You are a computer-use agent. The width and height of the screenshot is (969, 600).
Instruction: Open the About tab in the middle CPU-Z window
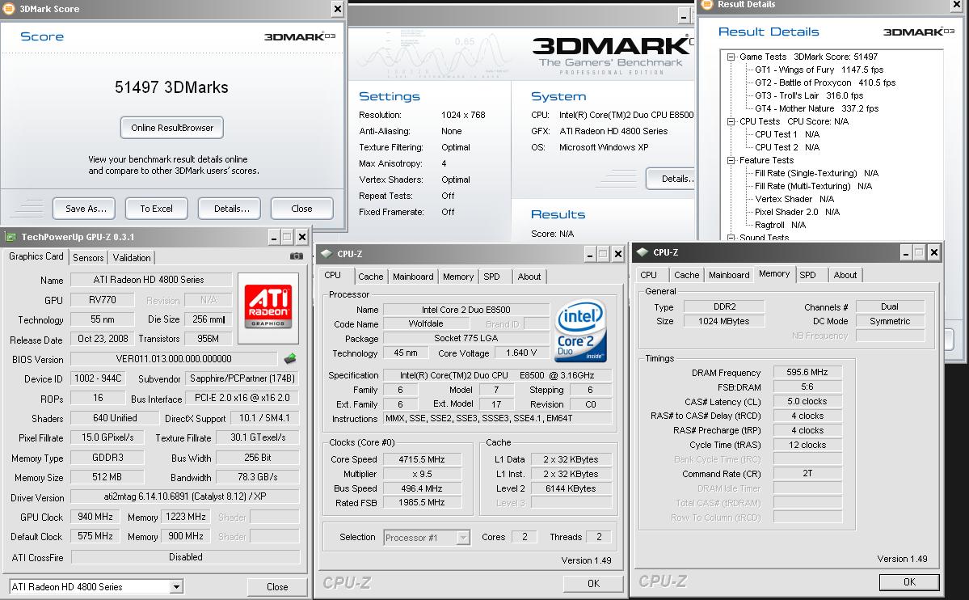[529, 277]
